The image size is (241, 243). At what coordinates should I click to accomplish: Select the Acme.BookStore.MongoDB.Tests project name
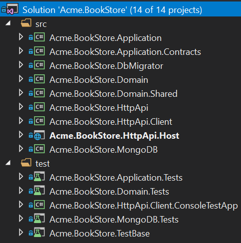click(114, 220)
